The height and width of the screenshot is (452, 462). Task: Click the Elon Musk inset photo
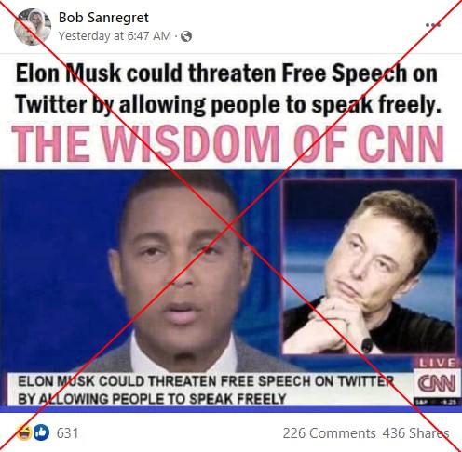370,267
